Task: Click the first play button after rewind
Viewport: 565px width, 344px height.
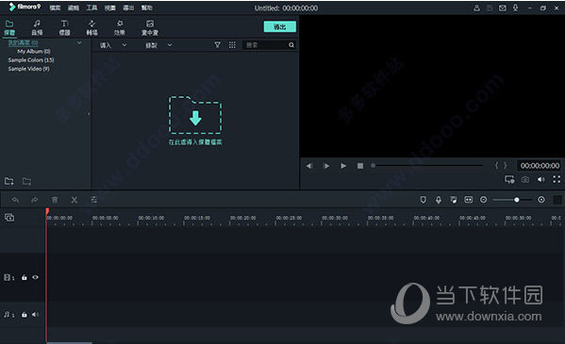Action: 326,166
